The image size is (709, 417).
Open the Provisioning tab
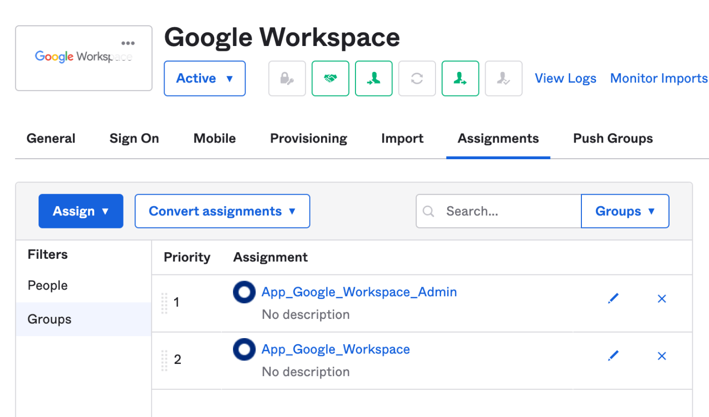coord(309,138)
